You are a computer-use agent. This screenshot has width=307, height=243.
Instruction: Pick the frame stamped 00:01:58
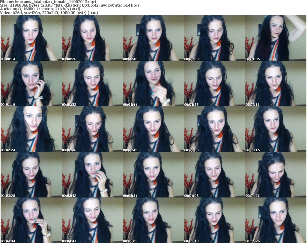pos(215,84)
